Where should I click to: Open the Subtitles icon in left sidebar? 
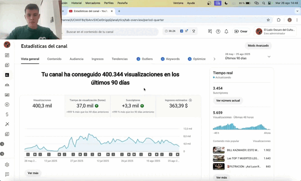(x=7, y=95)
